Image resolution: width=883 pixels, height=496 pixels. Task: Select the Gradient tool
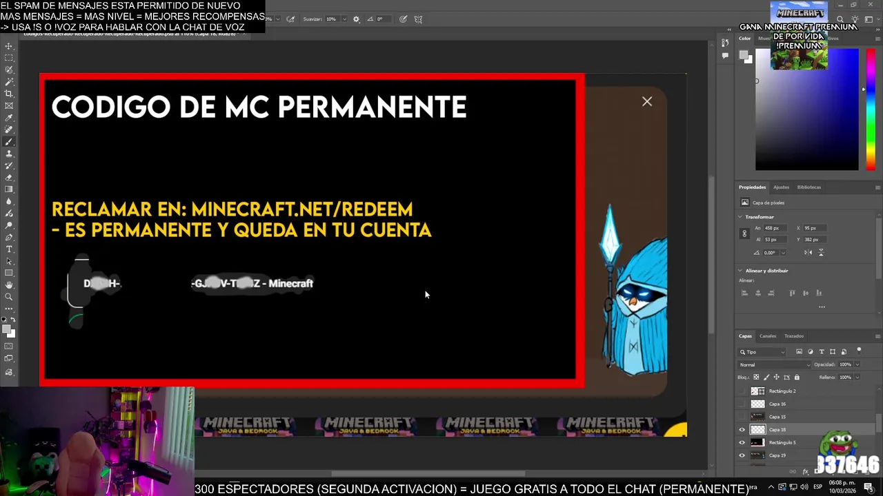(9, 189)
